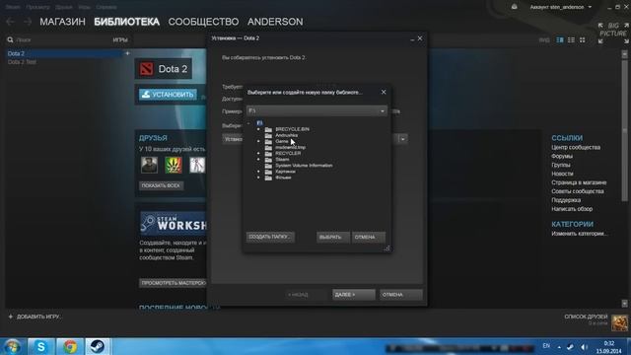This screenshot has width=631, height=355.
Task: Click the blue УСТАНОВИТЬ install button
Action: tap(168, 95)
